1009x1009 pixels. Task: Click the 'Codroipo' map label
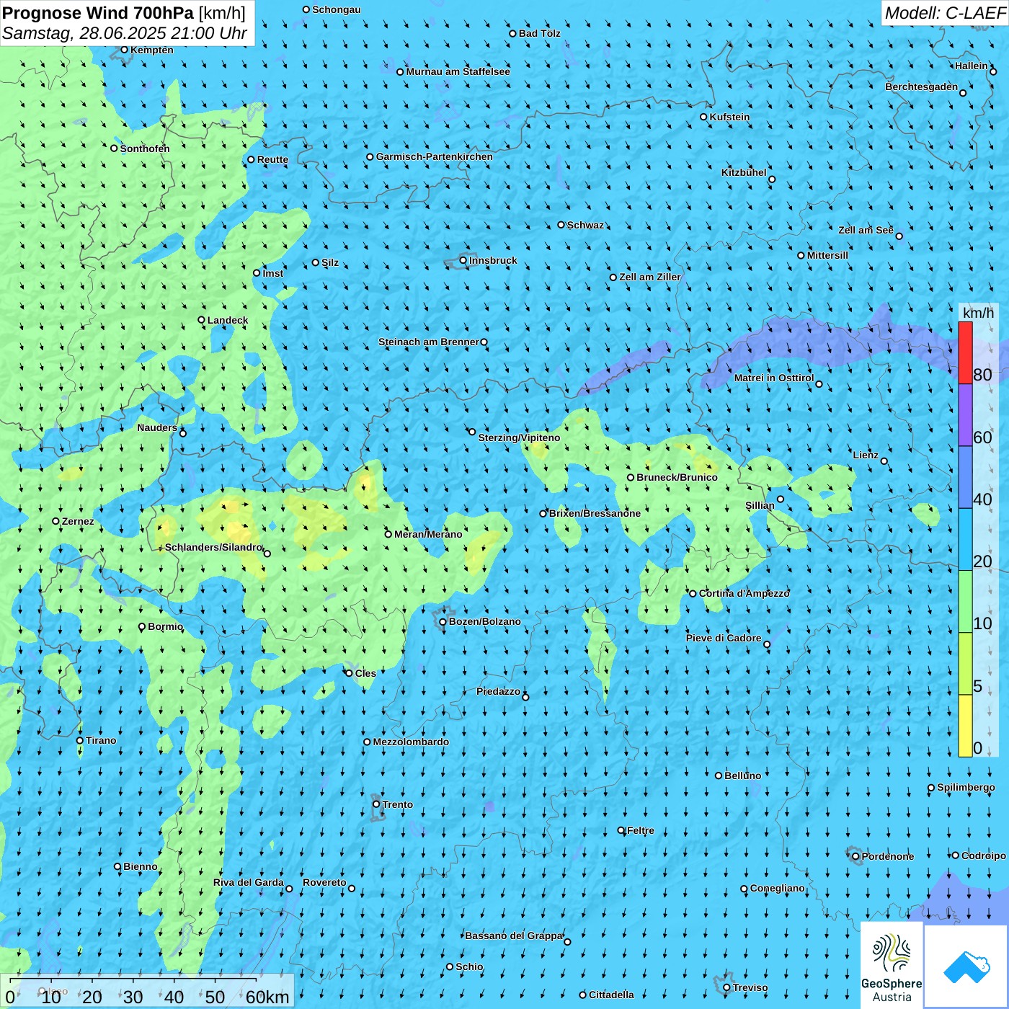coord(984,855)
